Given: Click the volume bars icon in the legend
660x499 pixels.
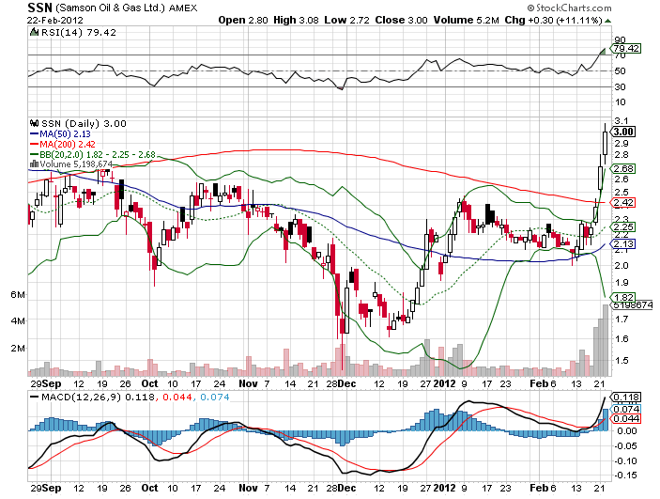Looking at the screenshot, I should pyautogui.click(x=34, y=164).
